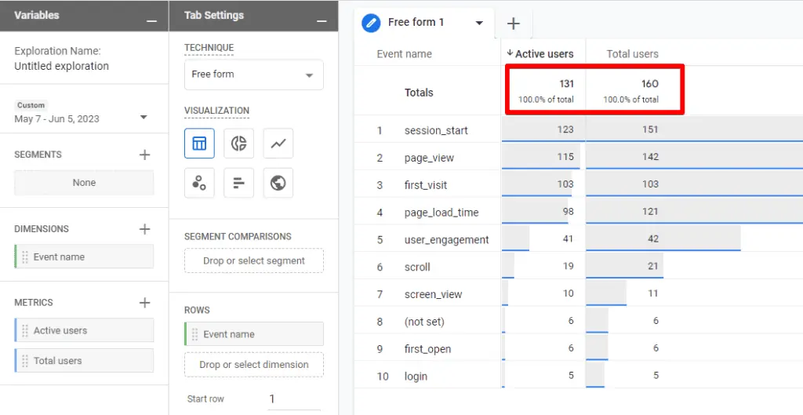Click Drop or select dimension box
Screen dimensions: 803x415
[254, 365]
